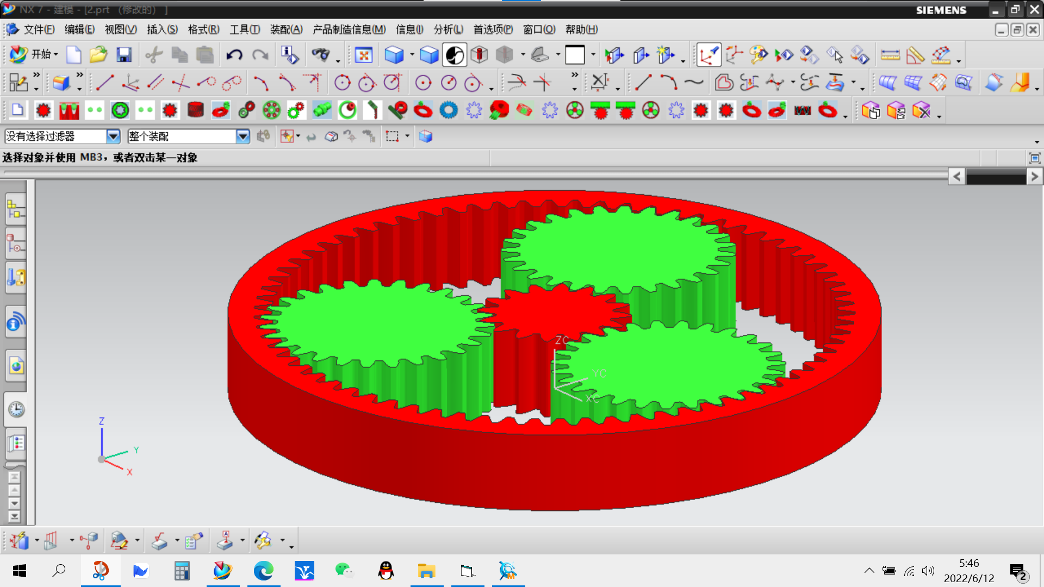Click the Roles sidebar icon
Screen dimensions: 1044x587
(x=16, y=444)
